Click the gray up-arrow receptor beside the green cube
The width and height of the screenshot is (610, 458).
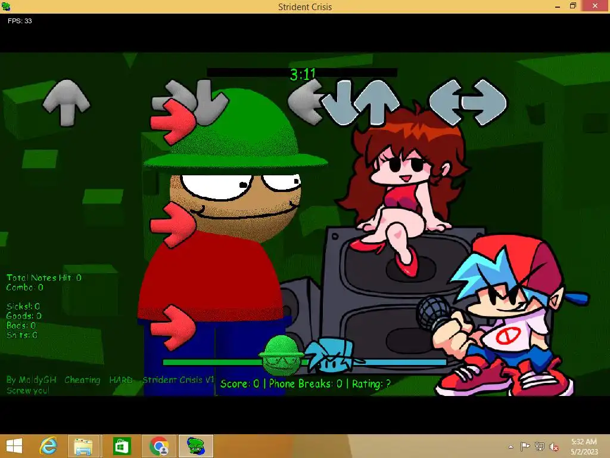[x=66, y=103]
